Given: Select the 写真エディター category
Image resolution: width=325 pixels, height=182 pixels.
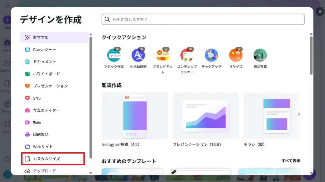Looking at the screenshot, I should [54, 110].
